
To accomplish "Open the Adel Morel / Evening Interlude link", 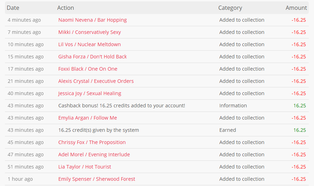I will coord(94,155).
